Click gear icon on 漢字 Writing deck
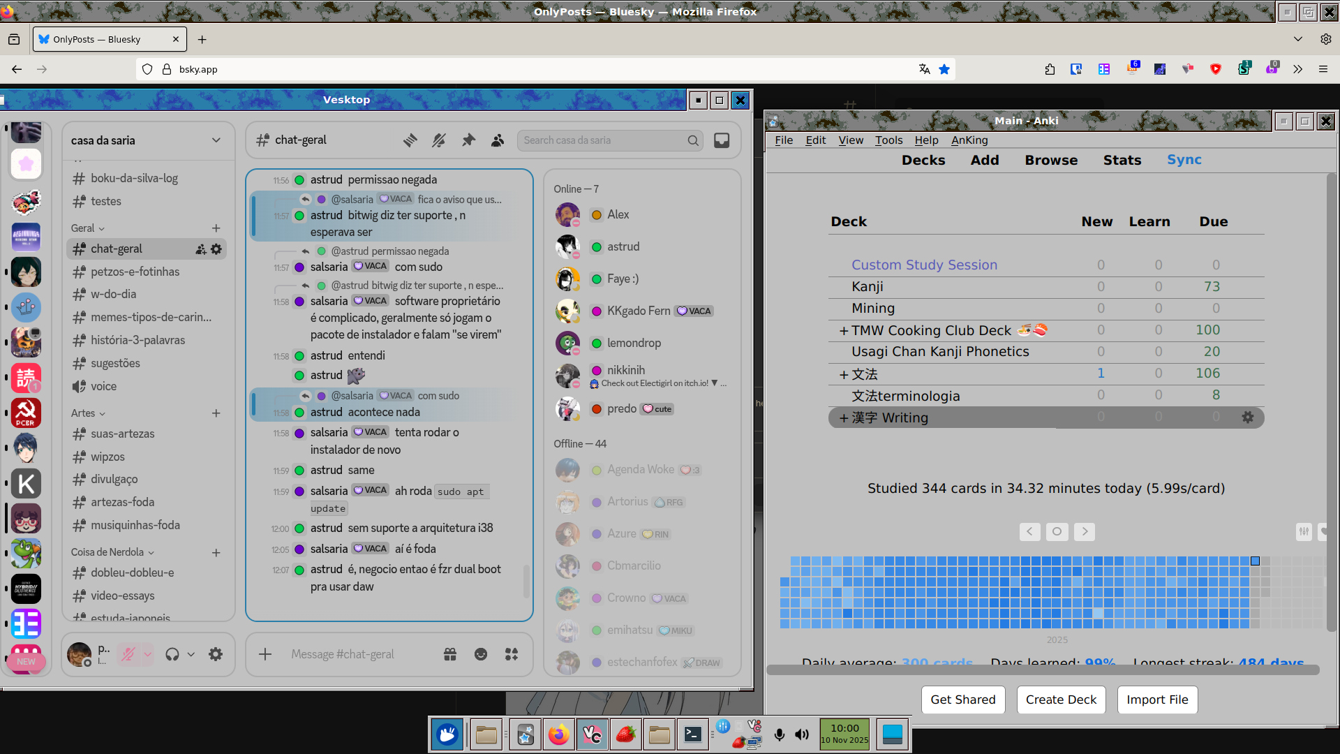The height and width of the screenshot is (754, 1340). 1248,417
